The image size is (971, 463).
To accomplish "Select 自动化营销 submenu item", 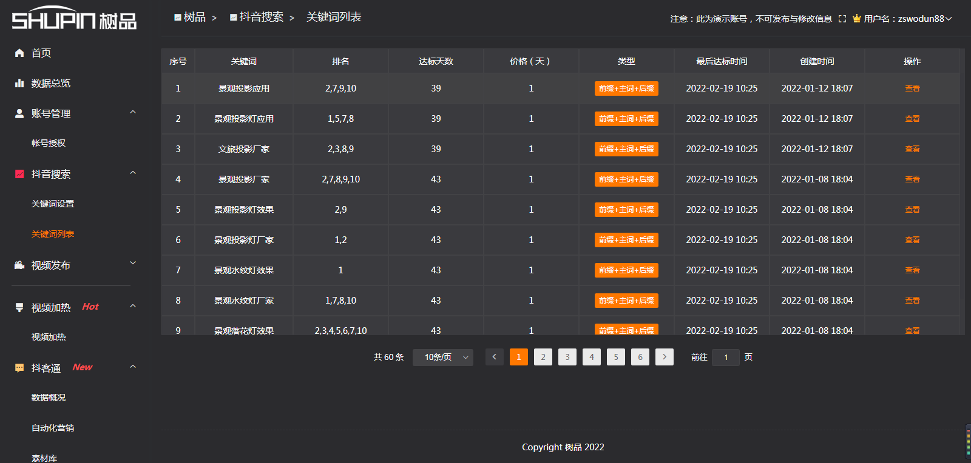I will point(53,428).
